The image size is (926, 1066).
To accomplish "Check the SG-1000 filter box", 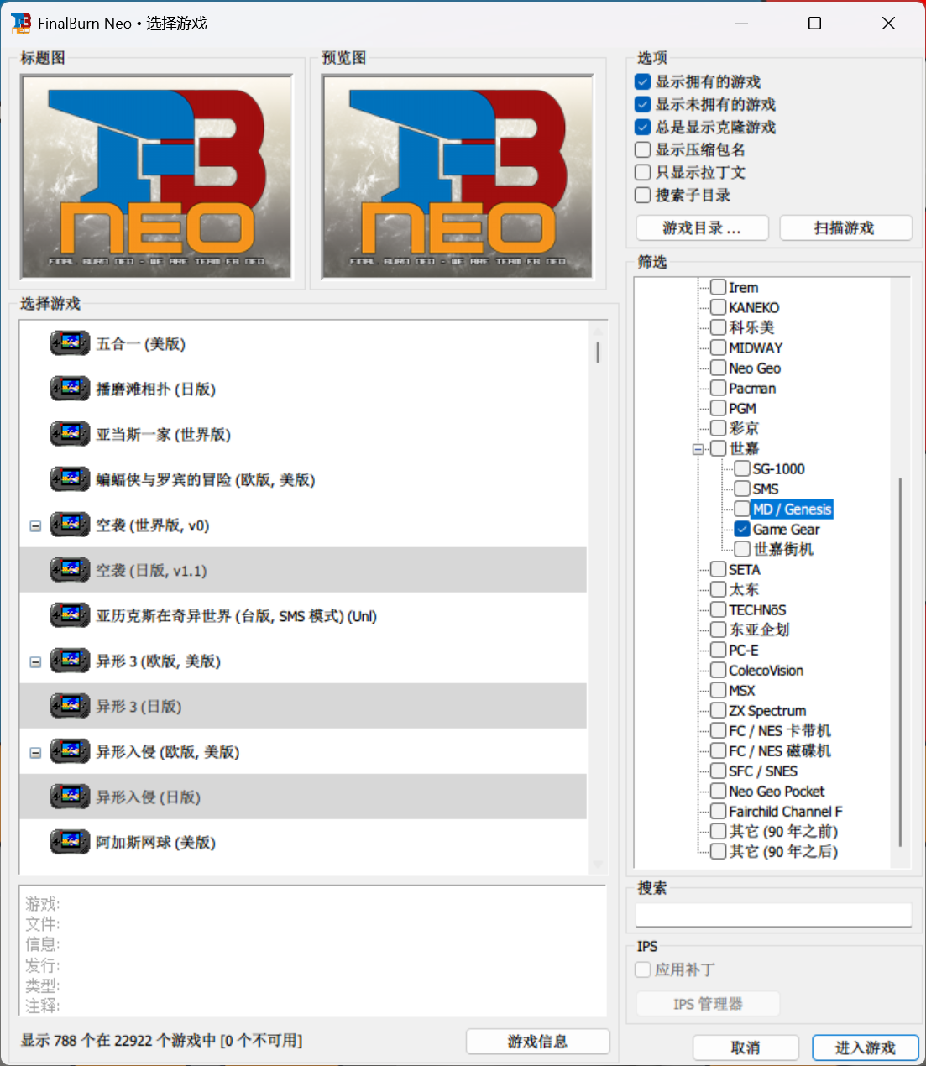I will tap(742, 468).
